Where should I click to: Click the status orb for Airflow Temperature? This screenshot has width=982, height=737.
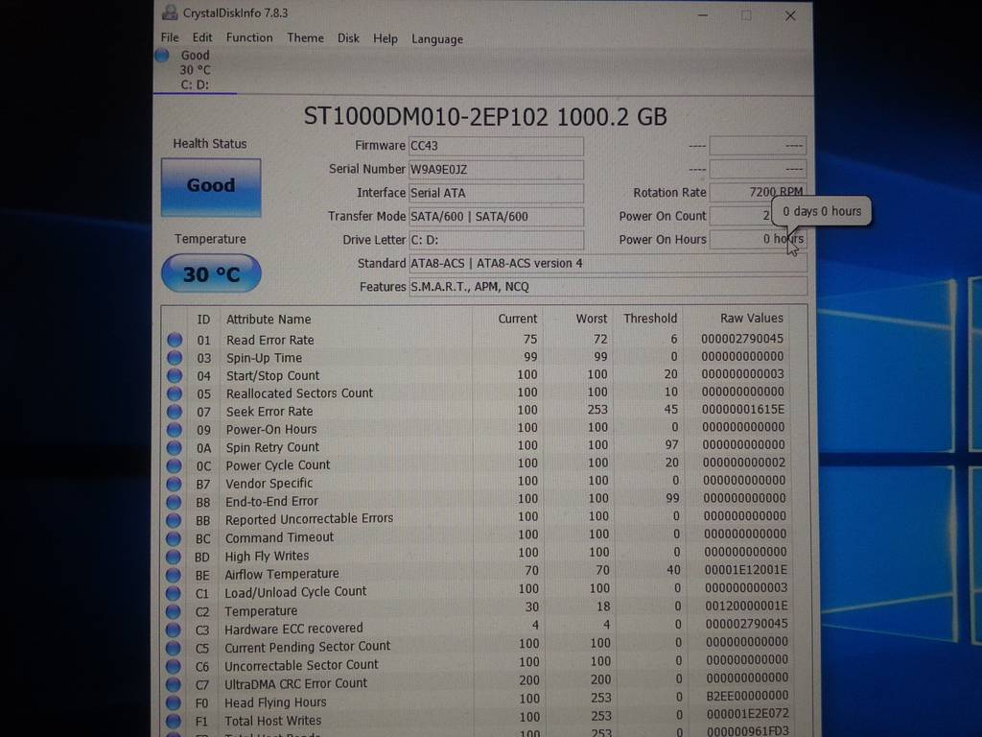[174, 576]
